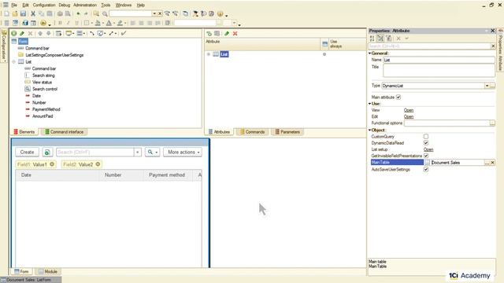
Task: Click the green pencil Edit attribute icon
Action: point(227,33)
